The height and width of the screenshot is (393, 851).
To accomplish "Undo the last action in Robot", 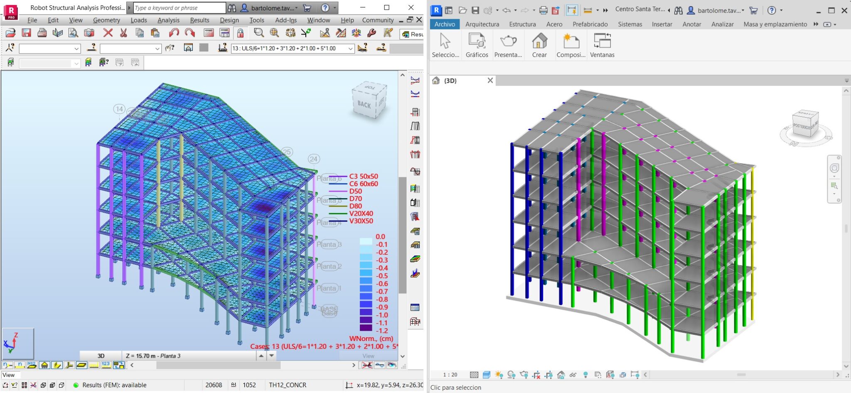I will click(174, 33).
